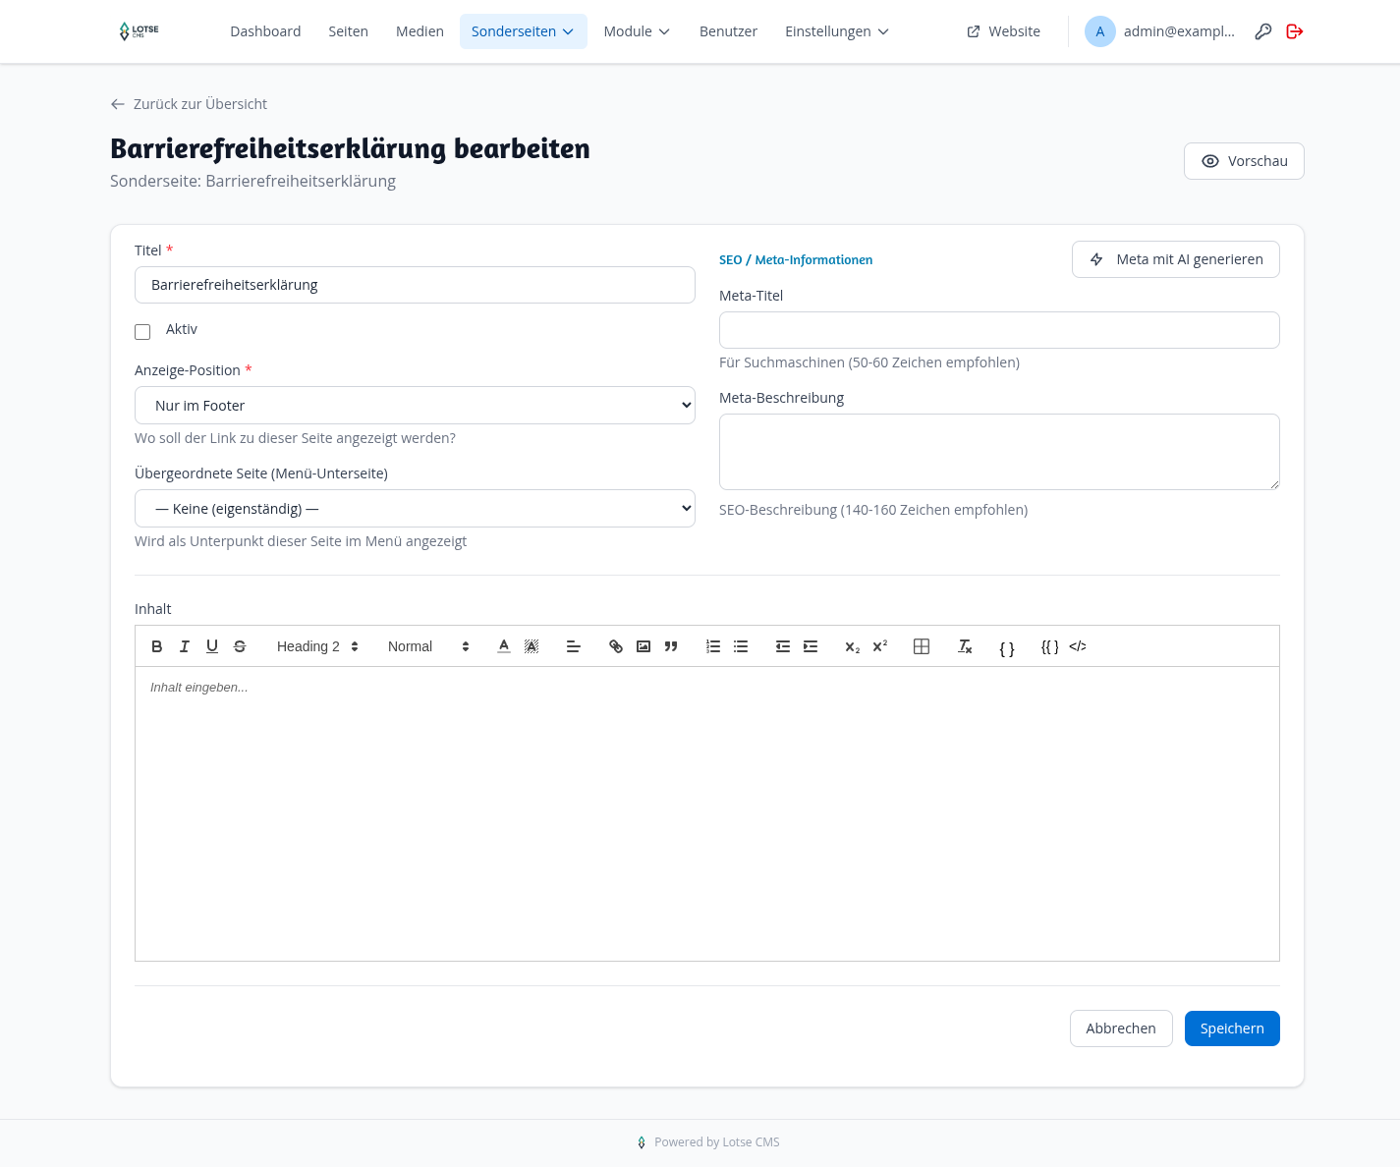Insert a hyperlink with the link icon
This screenshot has height=1167, width=1400.
[x=616, y=646]
